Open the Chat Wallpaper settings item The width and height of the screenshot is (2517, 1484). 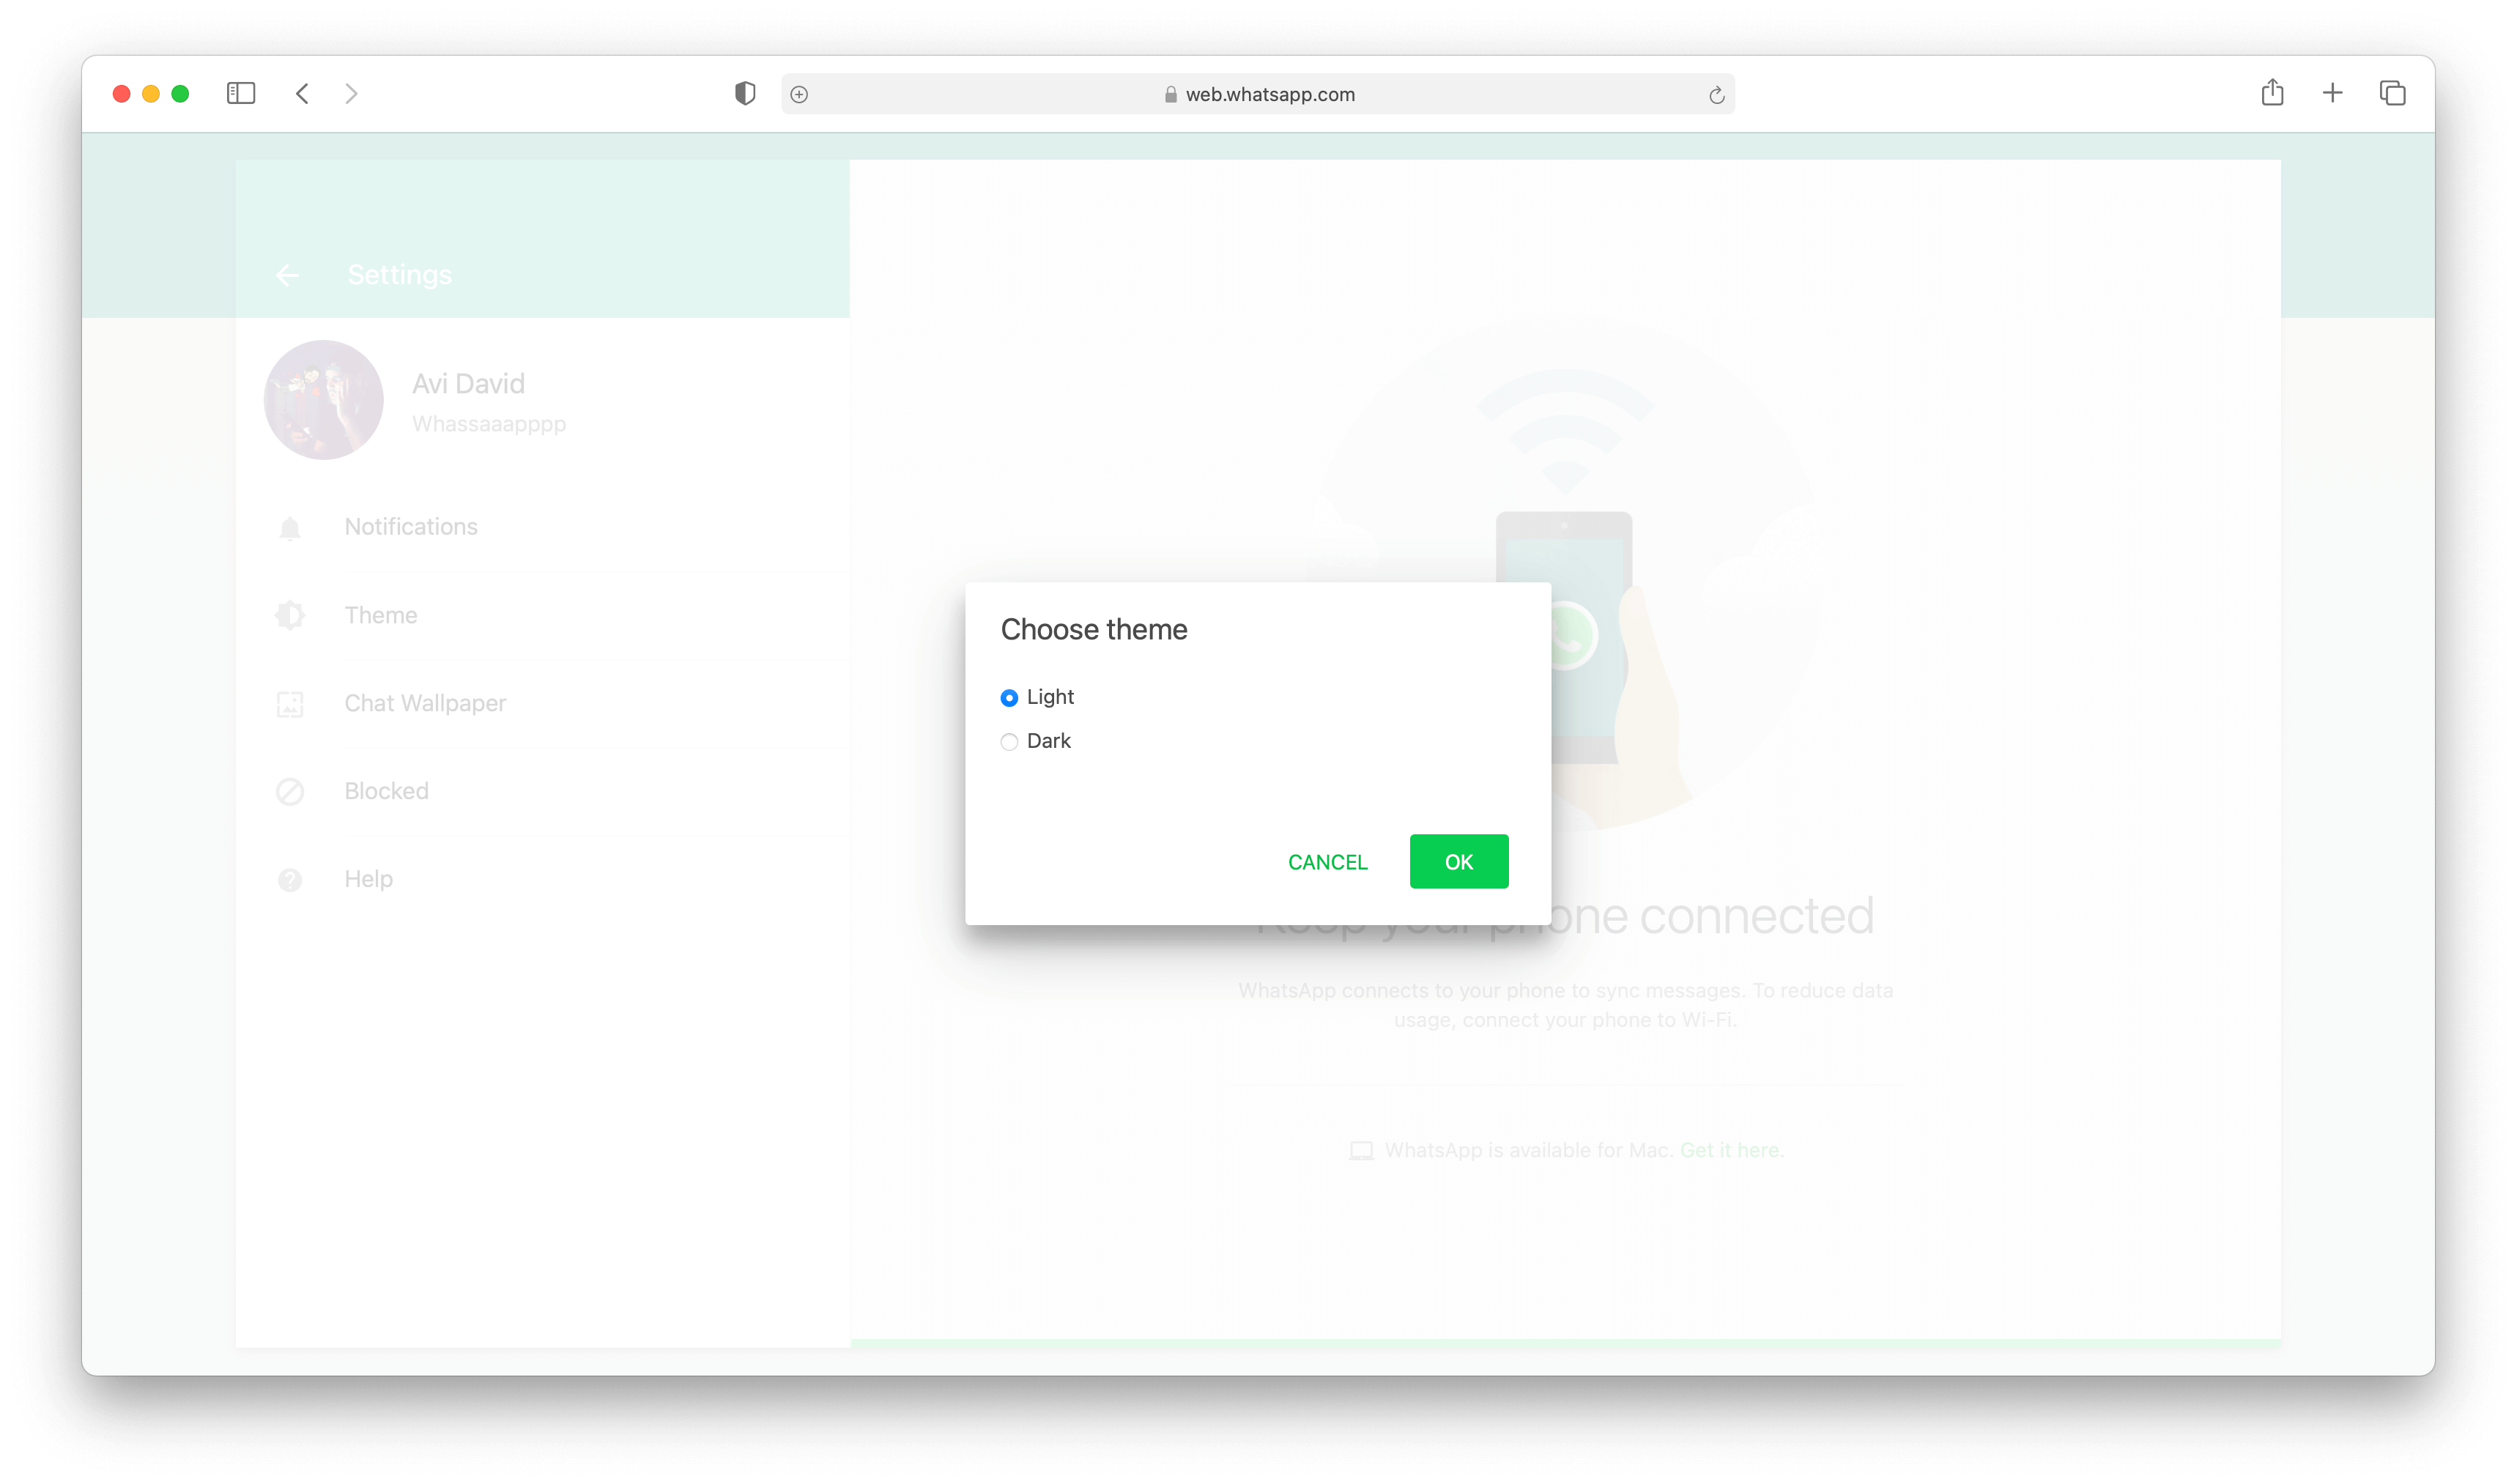pos(543,704)
